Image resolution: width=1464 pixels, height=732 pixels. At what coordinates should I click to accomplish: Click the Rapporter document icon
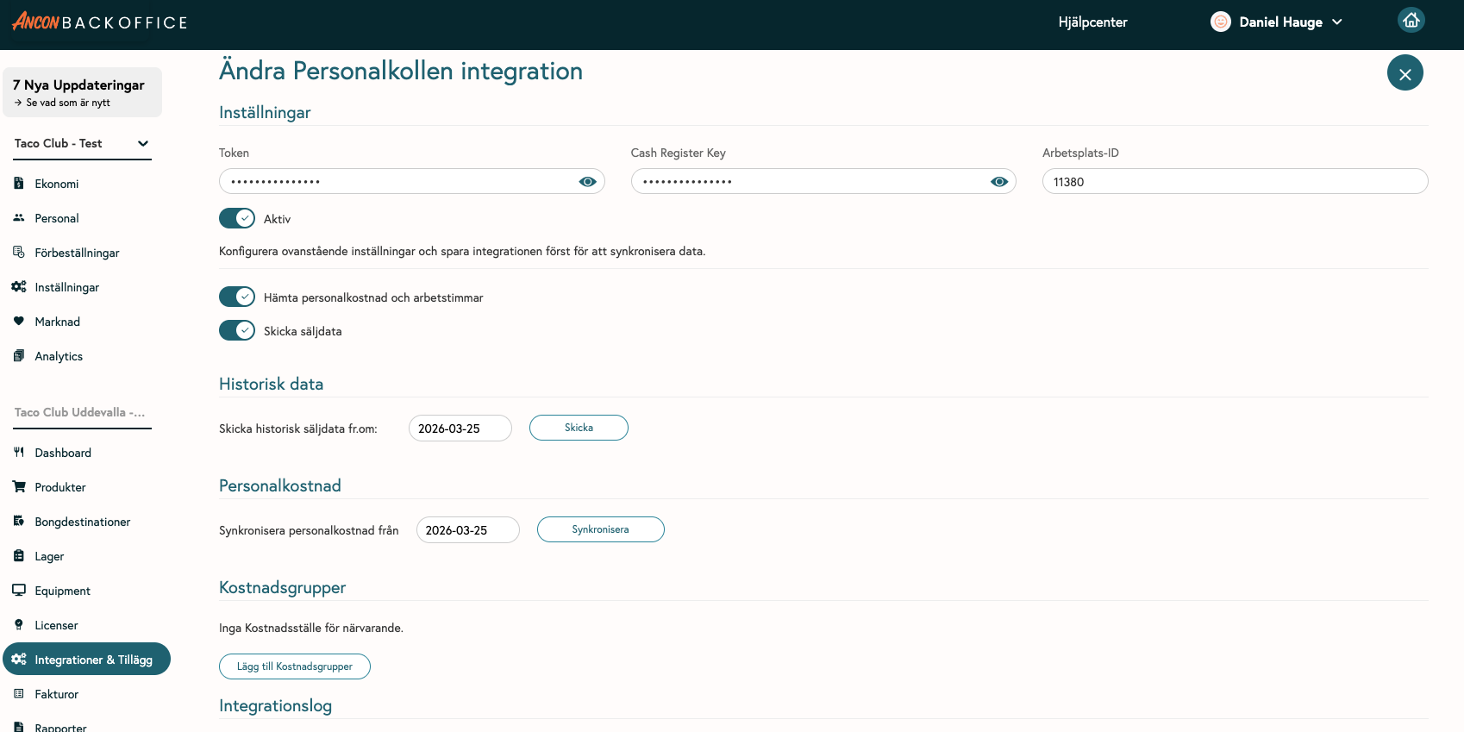click(x=19, y=727)
